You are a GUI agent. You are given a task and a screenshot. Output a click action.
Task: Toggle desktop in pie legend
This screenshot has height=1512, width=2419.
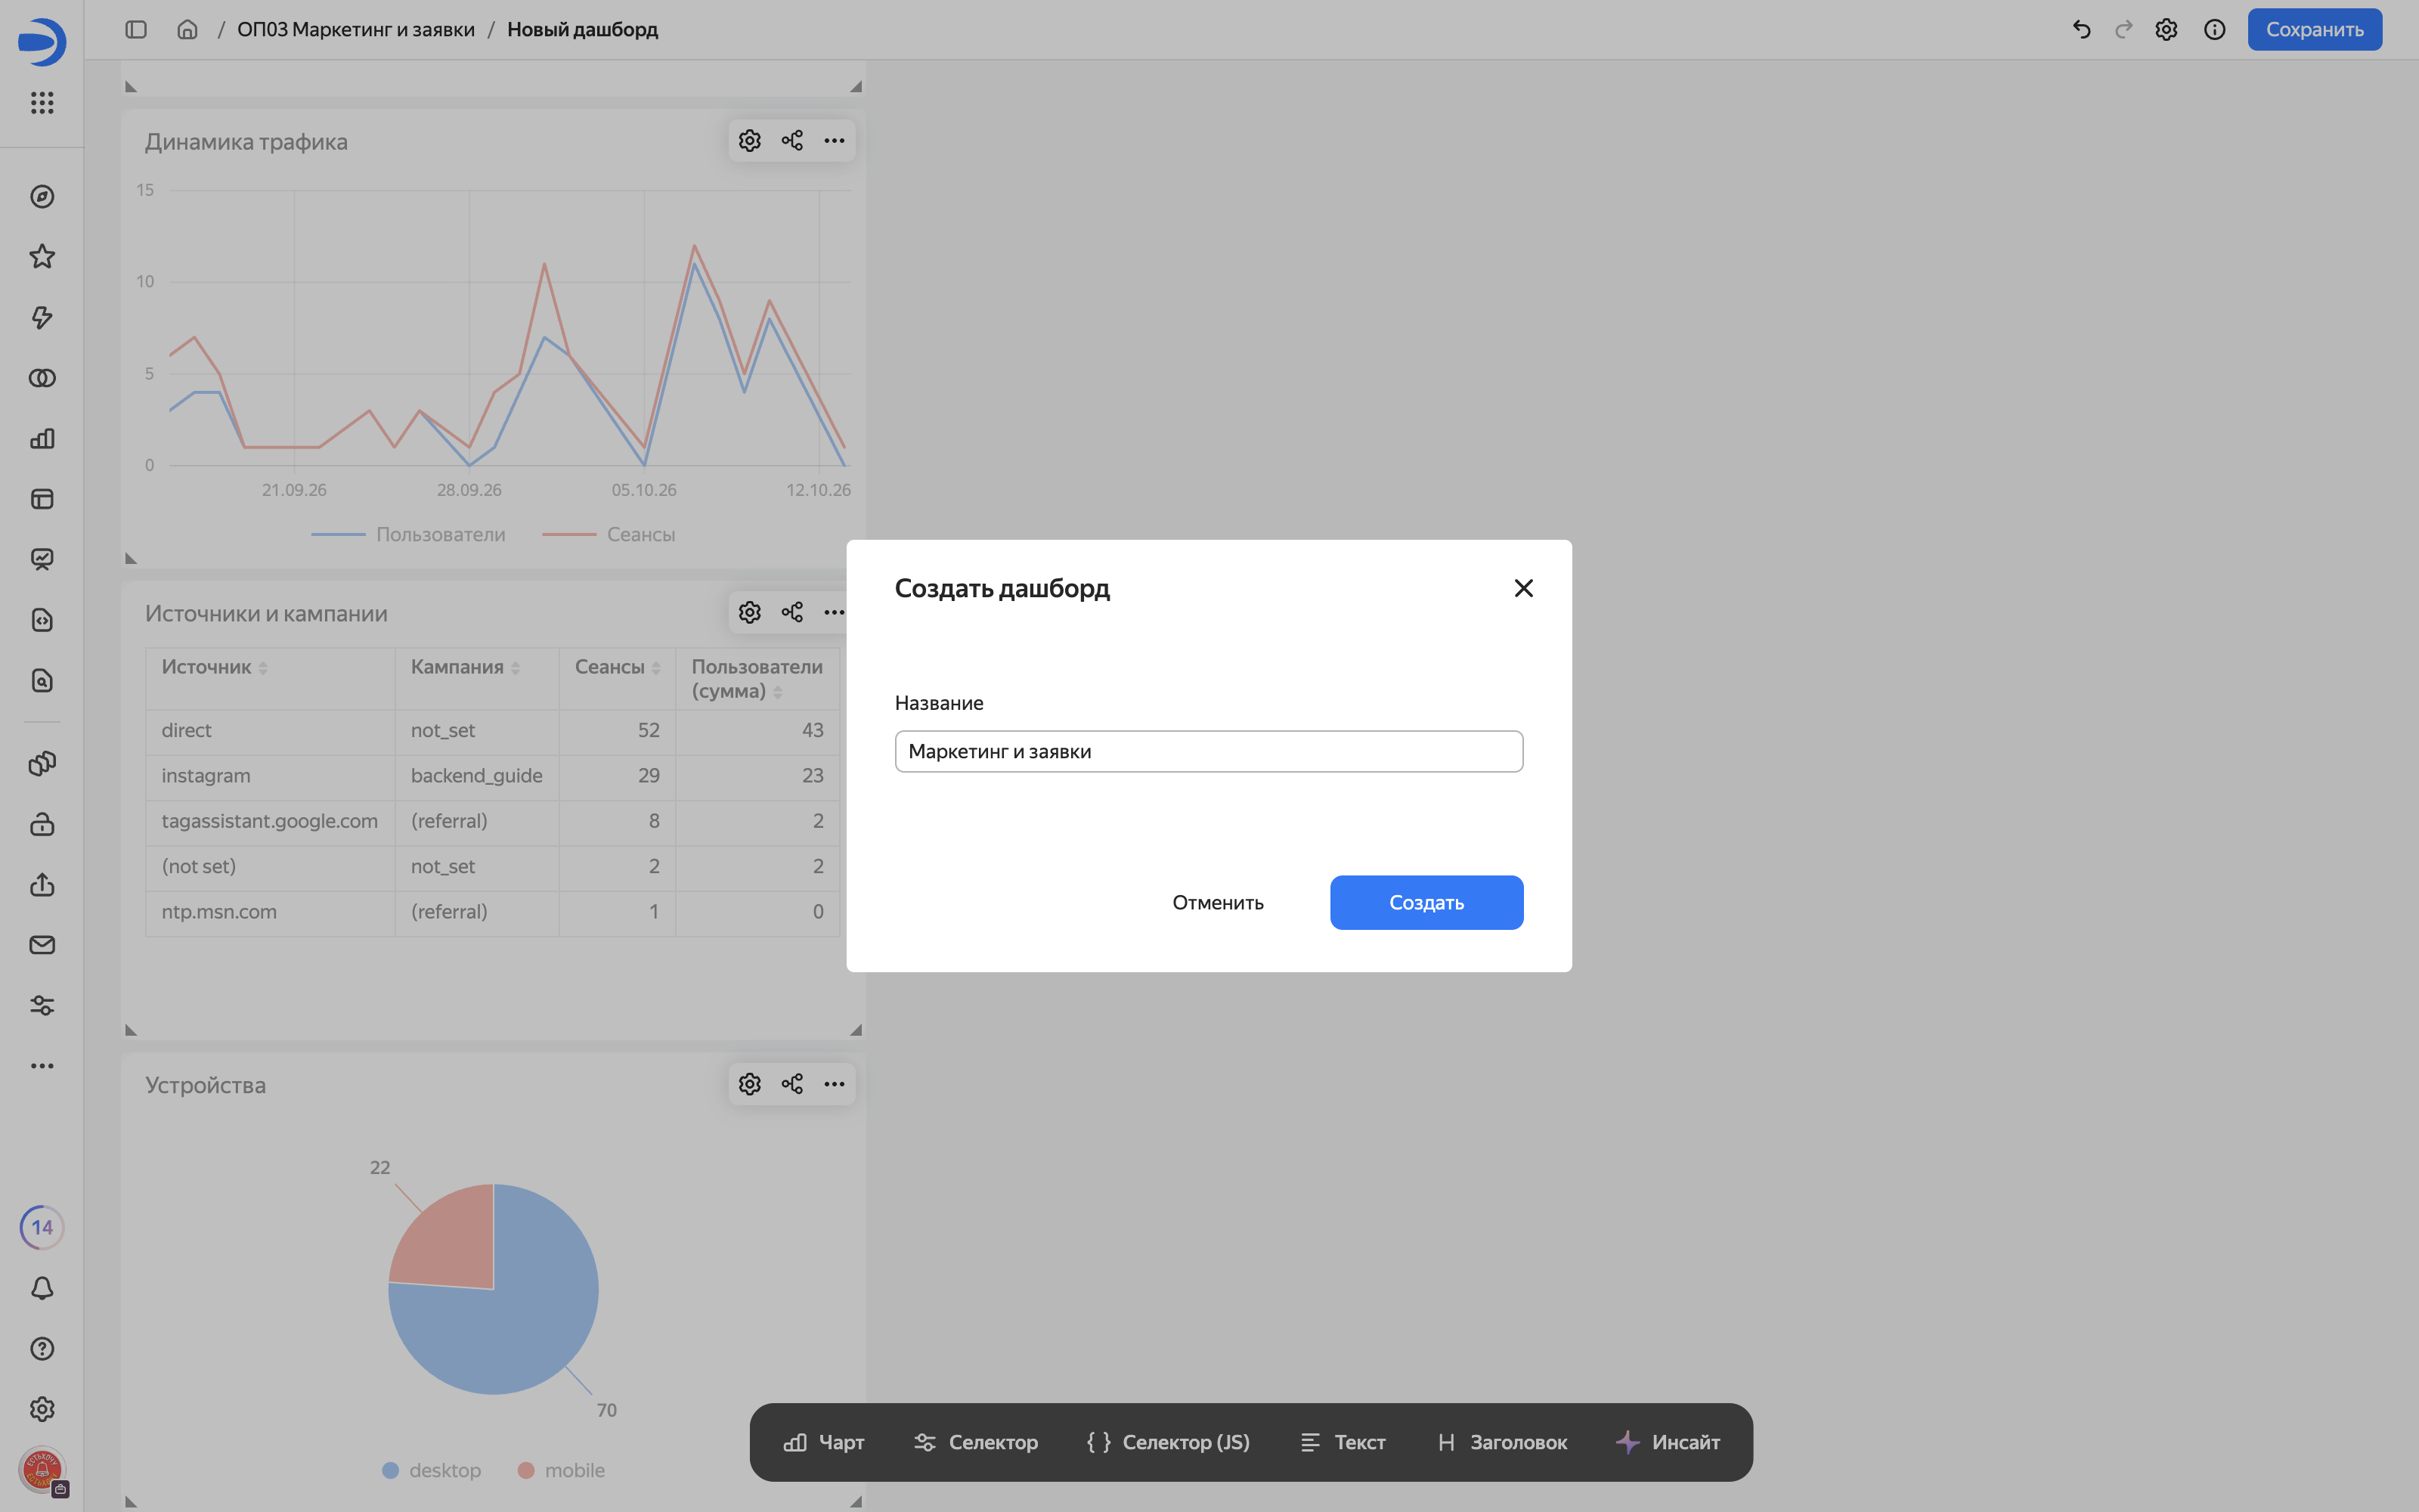[432, 1470]
